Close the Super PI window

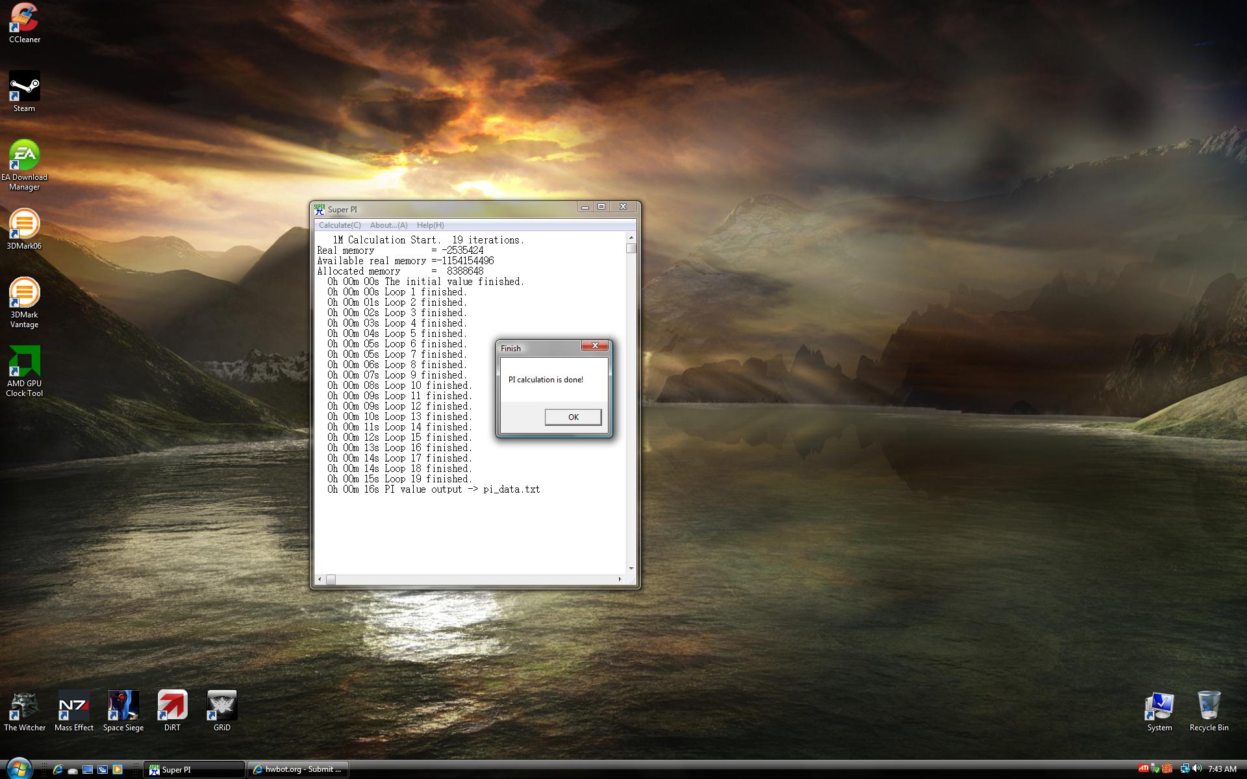623,207
